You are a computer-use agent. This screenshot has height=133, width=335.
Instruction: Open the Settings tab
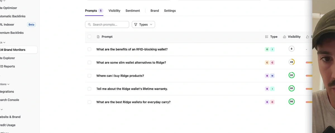pos(170,11)
